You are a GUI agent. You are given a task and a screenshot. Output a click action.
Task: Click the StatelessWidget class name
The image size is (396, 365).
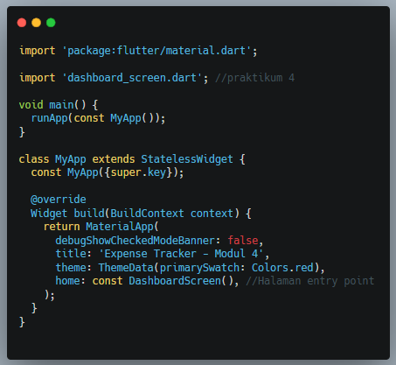coord(187,159)
